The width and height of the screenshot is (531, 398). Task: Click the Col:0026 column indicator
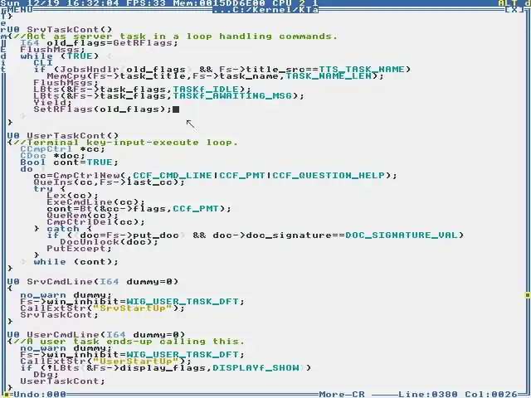point(490,395)
